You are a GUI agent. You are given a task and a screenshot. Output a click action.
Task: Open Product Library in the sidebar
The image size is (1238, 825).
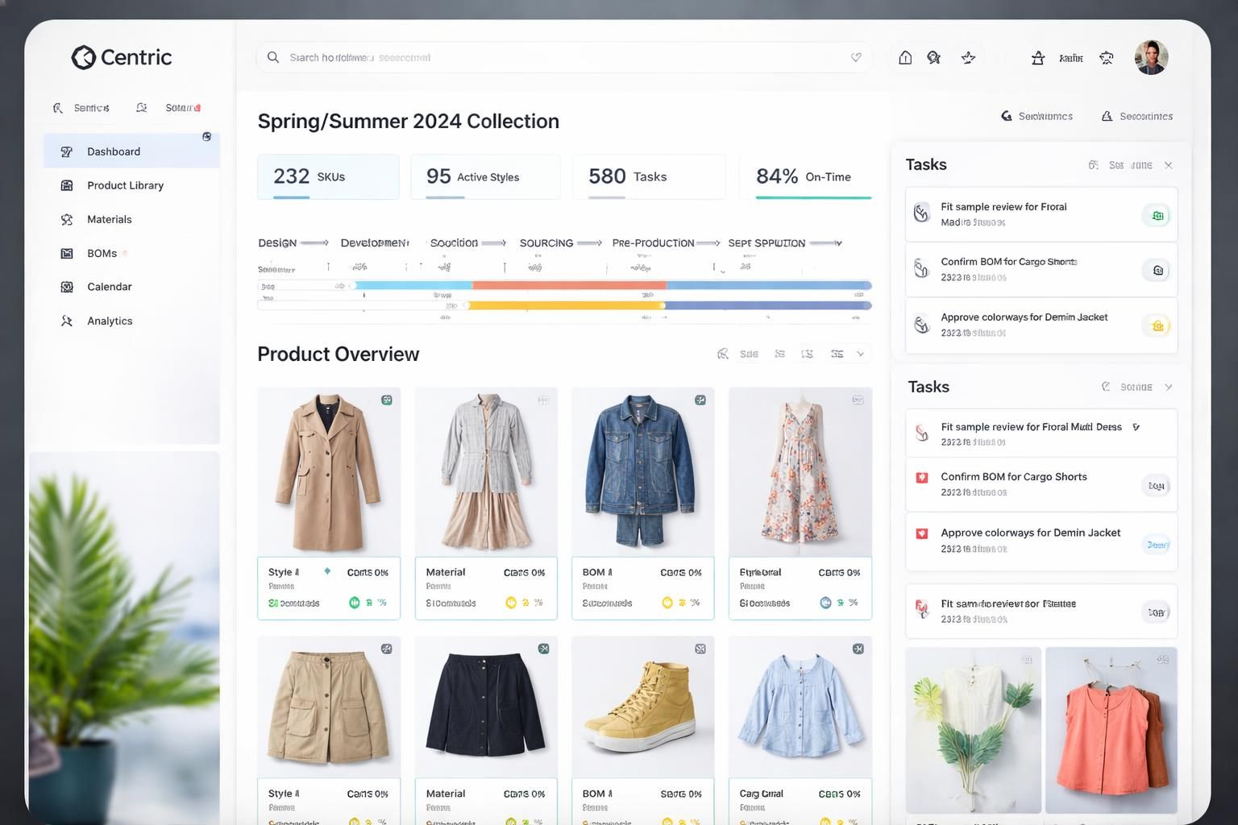coord(131,185)
